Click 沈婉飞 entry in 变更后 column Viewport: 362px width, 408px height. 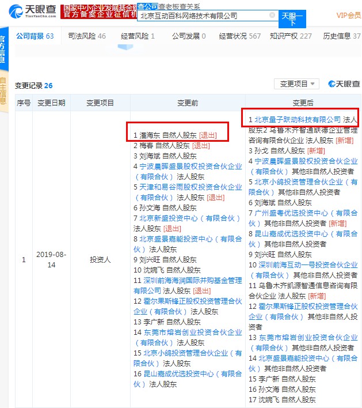tap(282, 400)
